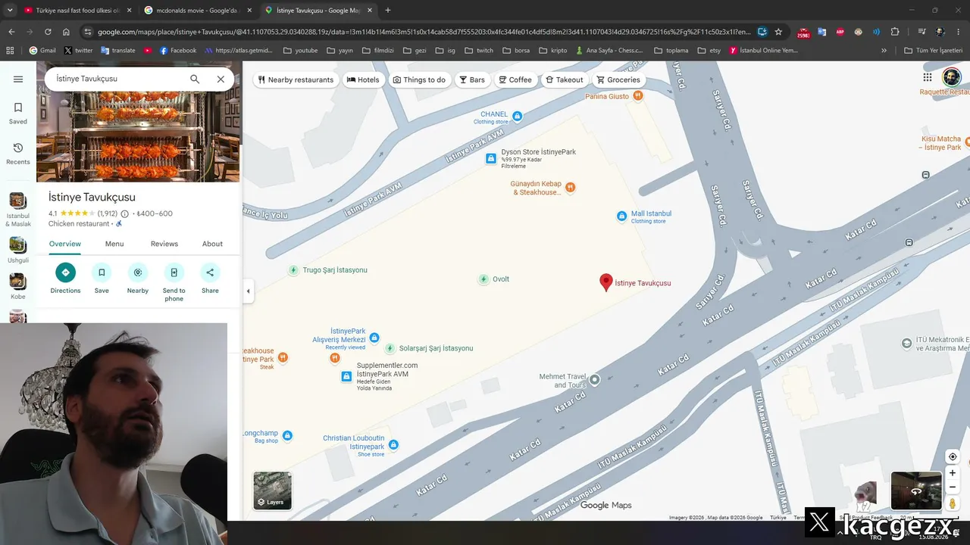Select the Trugo Şarj İstasyonu charging pin
The width and height of the screenshot is (970, 545).
[x=293, y=270]
